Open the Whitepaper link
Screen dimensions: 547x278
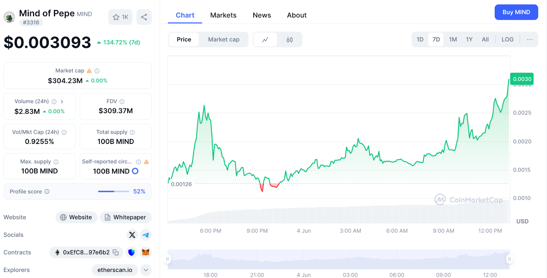[x=126, y=217]
